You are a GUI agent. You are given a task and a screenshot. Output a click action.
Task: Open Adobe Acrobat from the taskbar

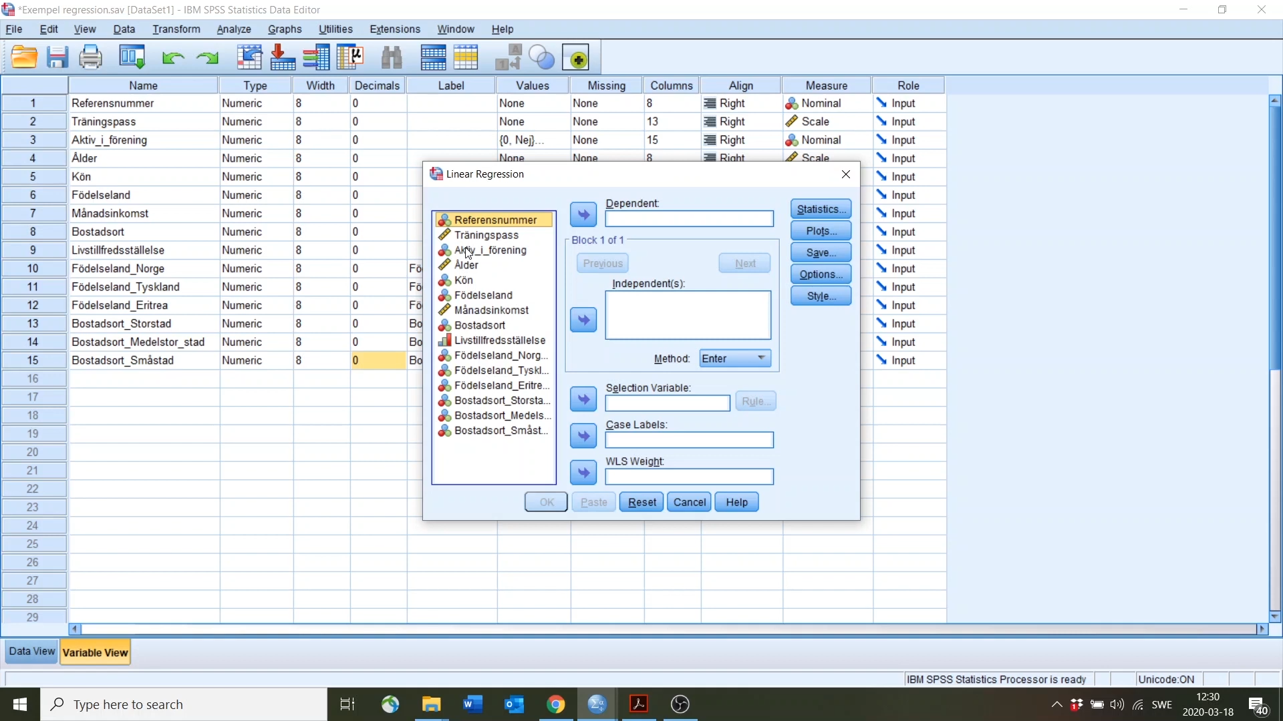click(639, 704)
